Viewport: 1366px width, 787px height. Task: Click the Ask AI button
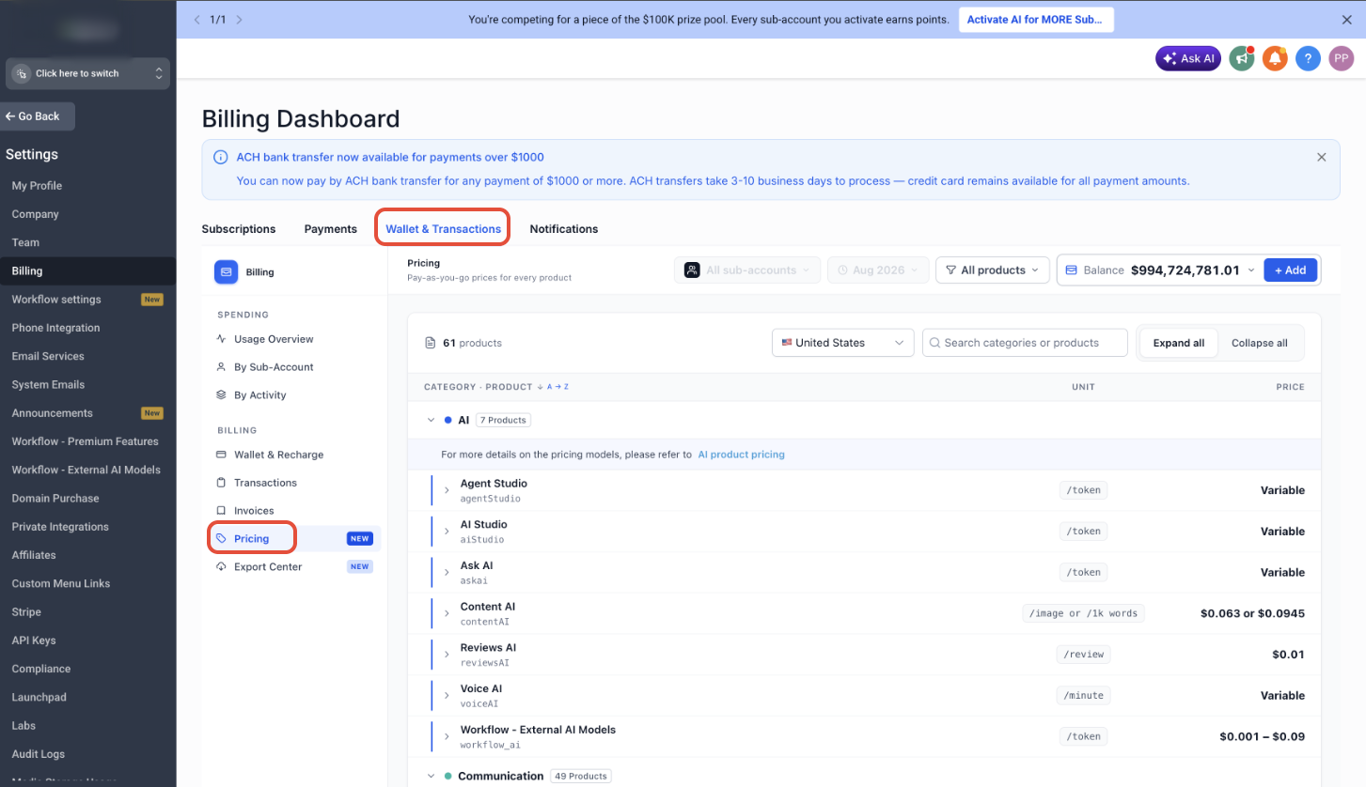point(1188,58)
